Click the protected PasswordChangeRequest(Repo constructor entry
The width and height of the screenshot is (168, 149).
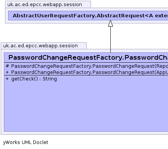pyautogui.click(x=87, y=66)
